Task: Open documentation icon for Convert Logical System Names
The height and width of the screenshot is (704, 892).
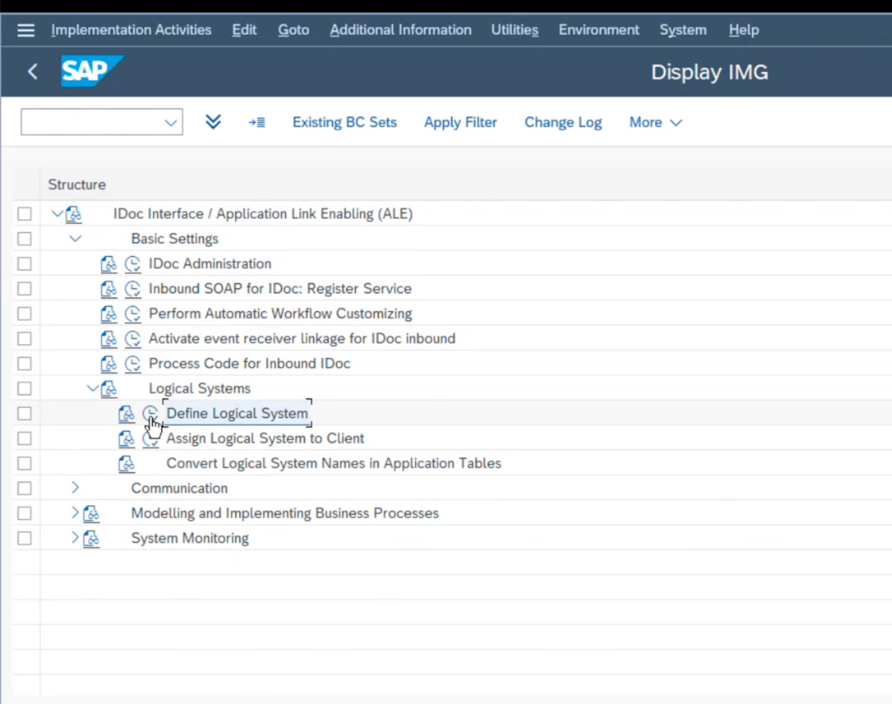Action: pyautogui.click(x=127, y=463)
